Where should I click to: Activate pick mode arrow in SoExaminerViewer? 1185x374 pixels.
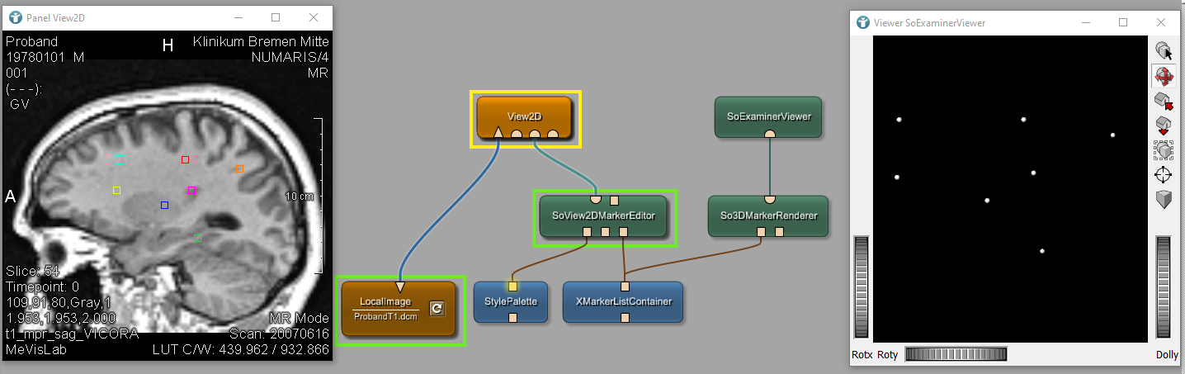pos(1164,51)
